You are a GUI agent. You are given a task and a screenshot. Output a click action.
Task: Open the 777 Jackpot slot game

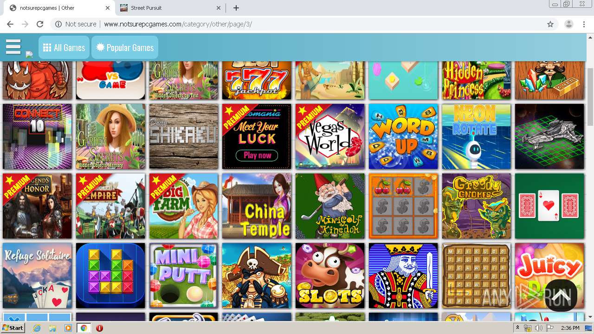click(x=257, y=80)
